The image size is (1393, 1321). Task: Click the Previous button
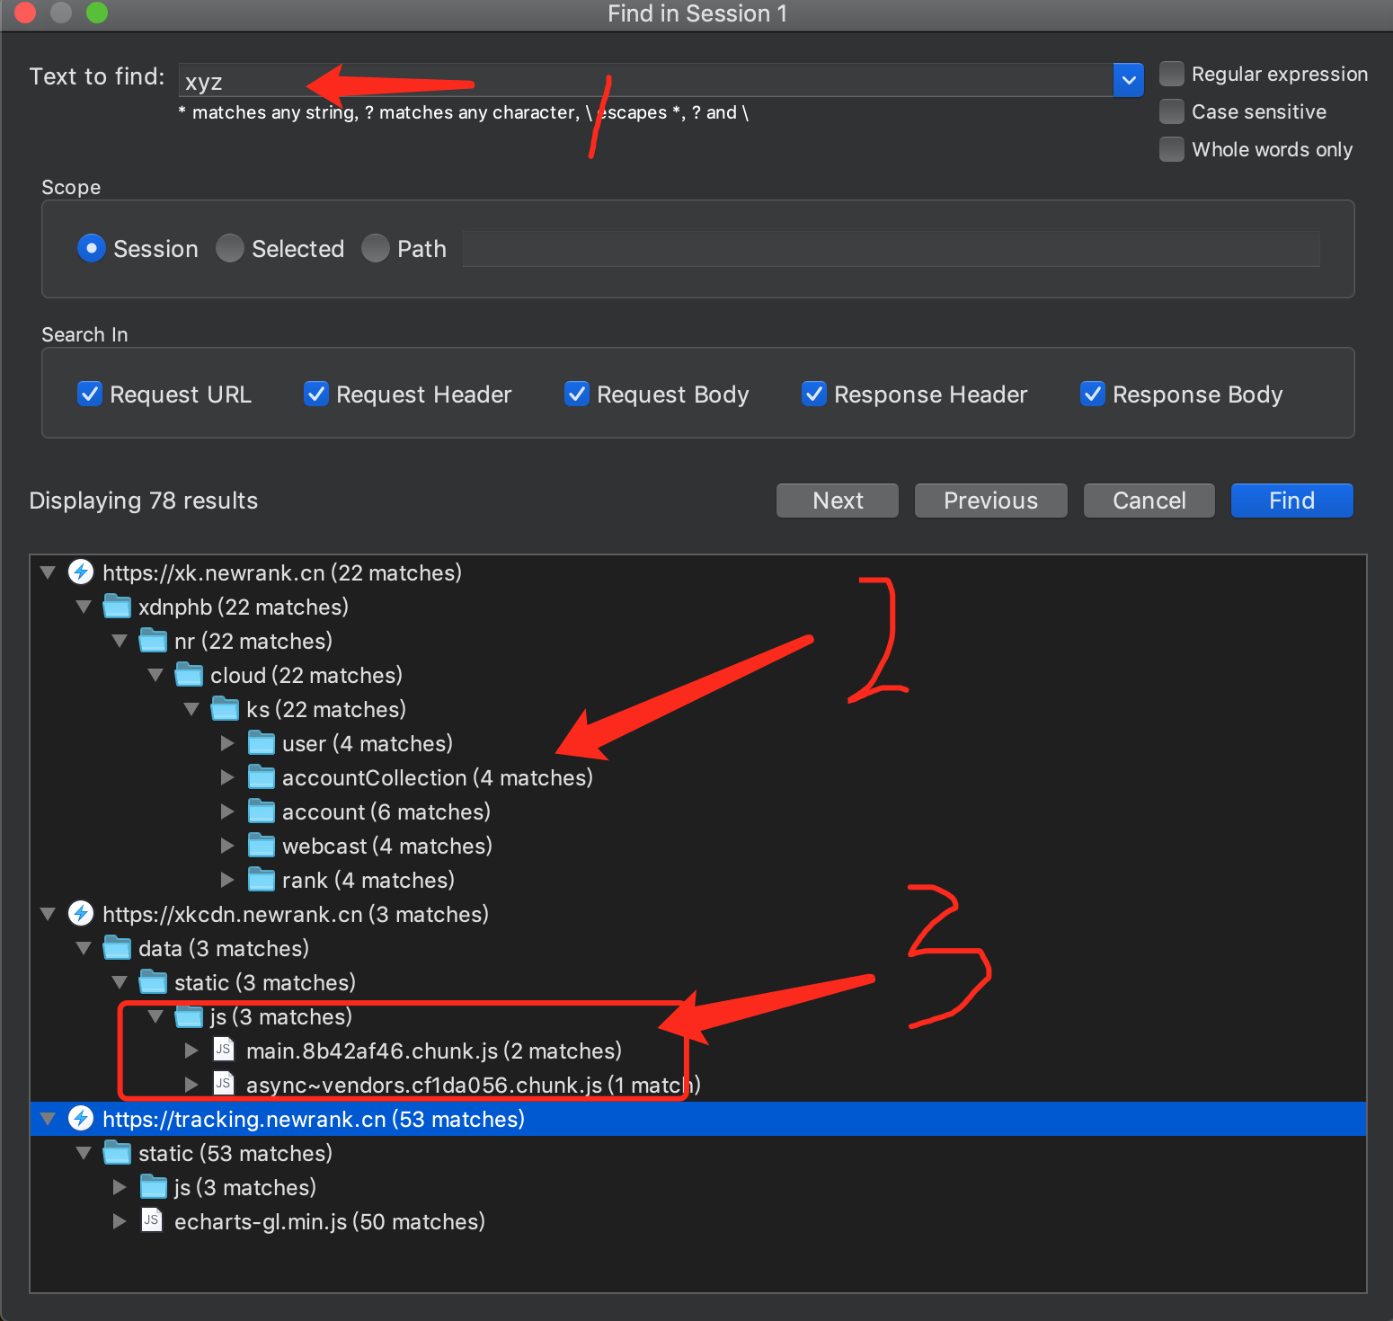[x=990, y=501]
